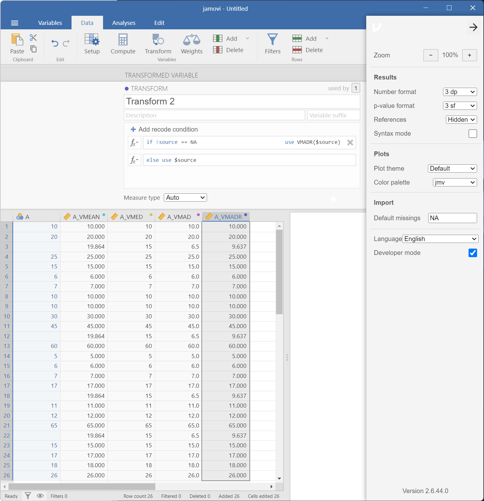Open the Plot theme dropdown
Screen dimensions: 484x501
pos(452,168)
